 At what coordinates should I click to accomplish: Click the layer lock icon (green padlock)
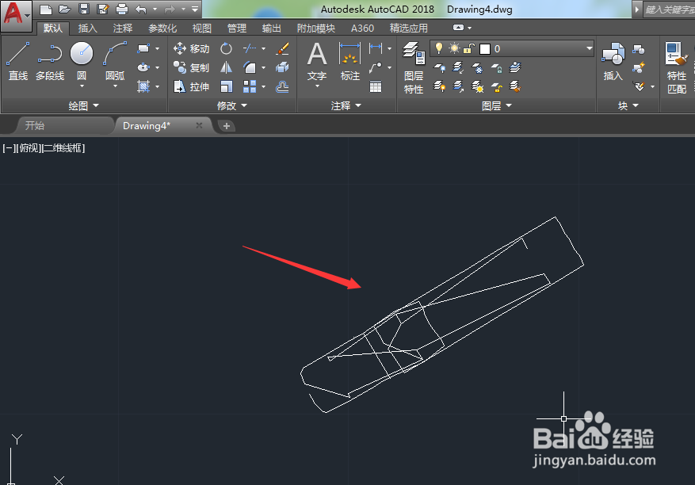pyautogui.click(x=496, y=67)
